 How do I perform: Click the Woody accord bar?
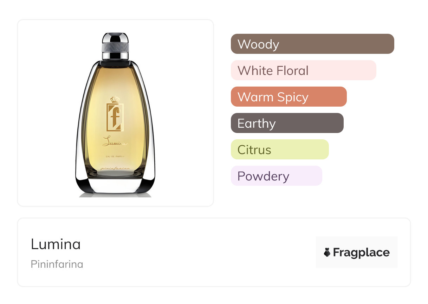point(312,44)
